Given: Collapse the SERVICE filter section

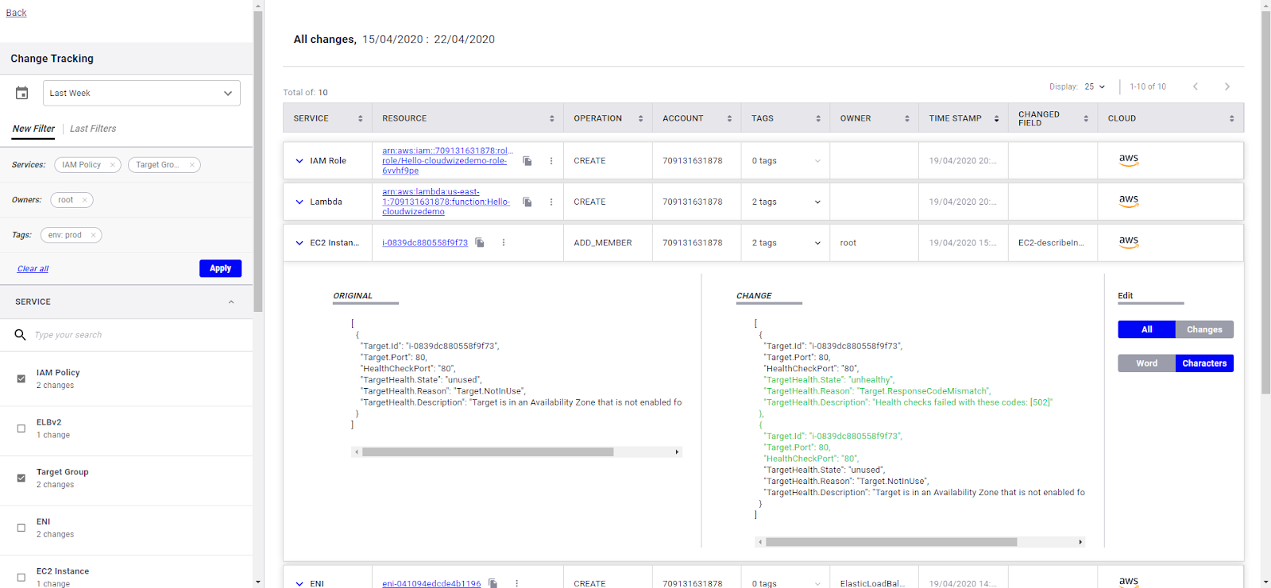Looking at the screenshot, I should pyautogui.click(x=231, y=302).
